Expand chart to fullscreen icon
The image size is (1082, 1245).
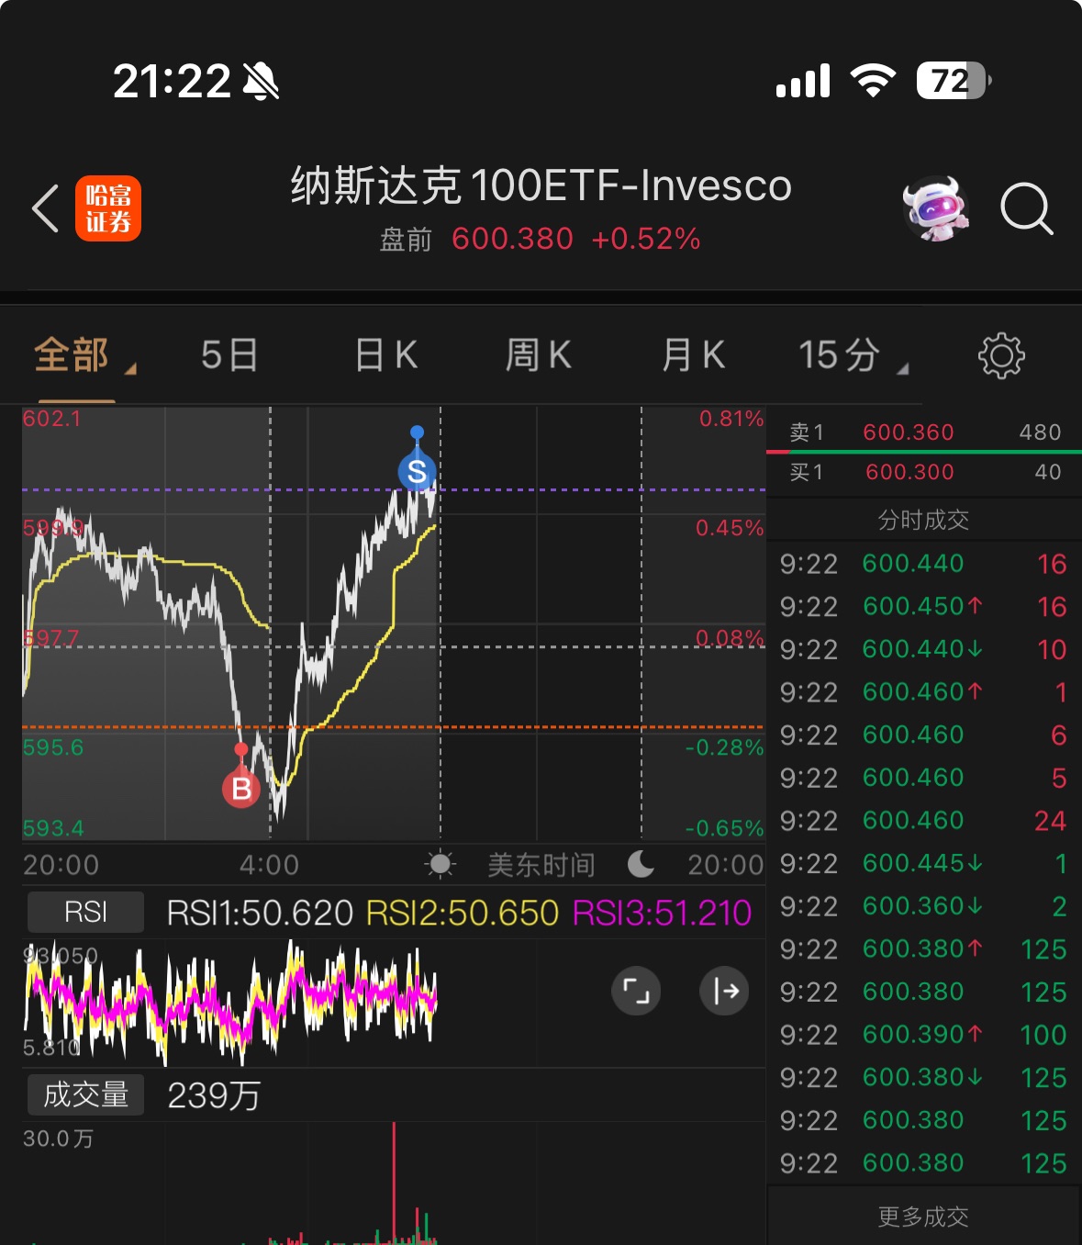(x=636, y=991)
